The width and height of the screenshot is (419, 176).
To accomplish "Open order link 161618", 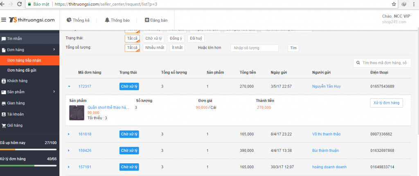I will pos(85,134).
